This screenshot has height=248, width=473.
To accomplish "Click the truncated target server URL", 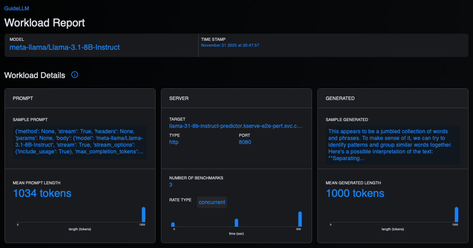I will (x=236, y=126).
